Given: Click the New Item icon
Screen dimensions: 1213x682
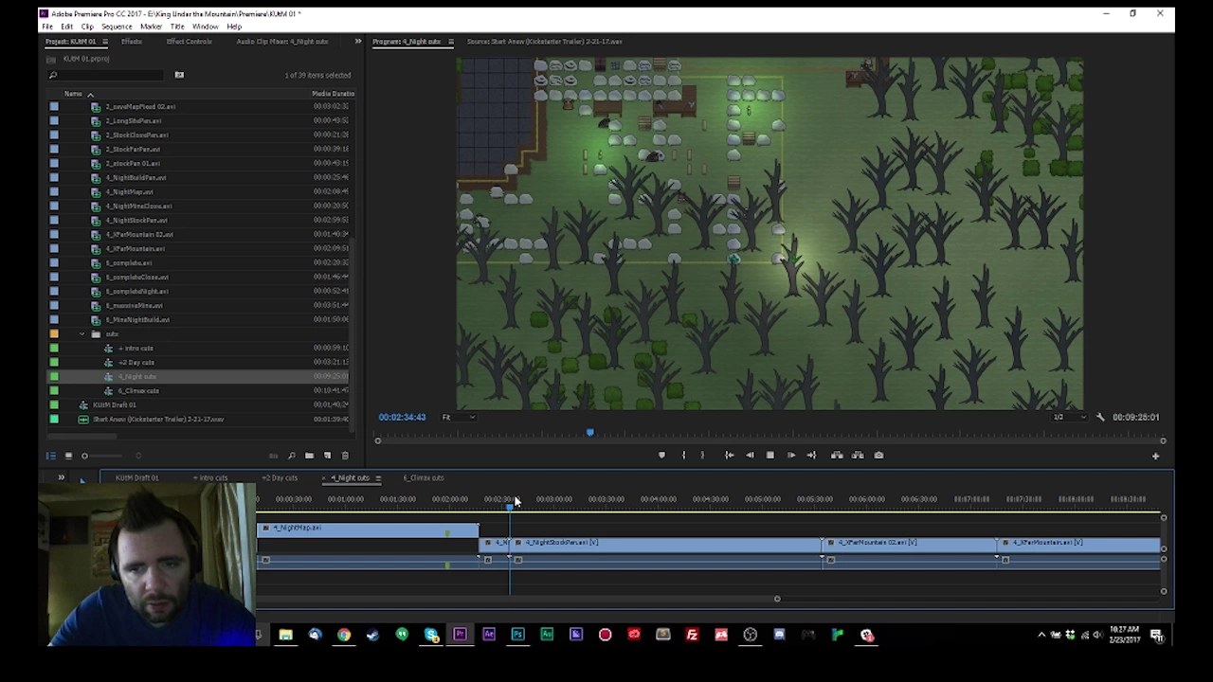Looking at the screenshot, I should coord(327,457).
